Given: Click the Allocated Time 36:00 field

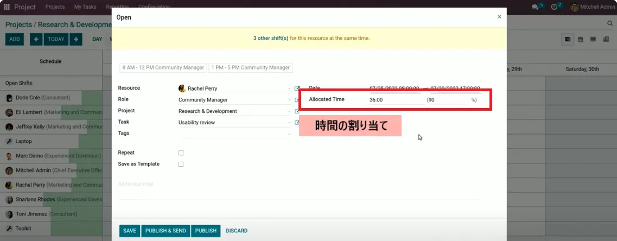Looking at the screenshot, I should [395, 100].
